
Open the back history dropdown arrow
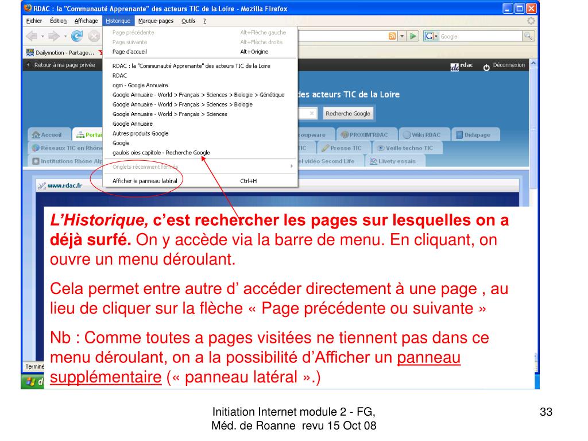pos(42,36)
